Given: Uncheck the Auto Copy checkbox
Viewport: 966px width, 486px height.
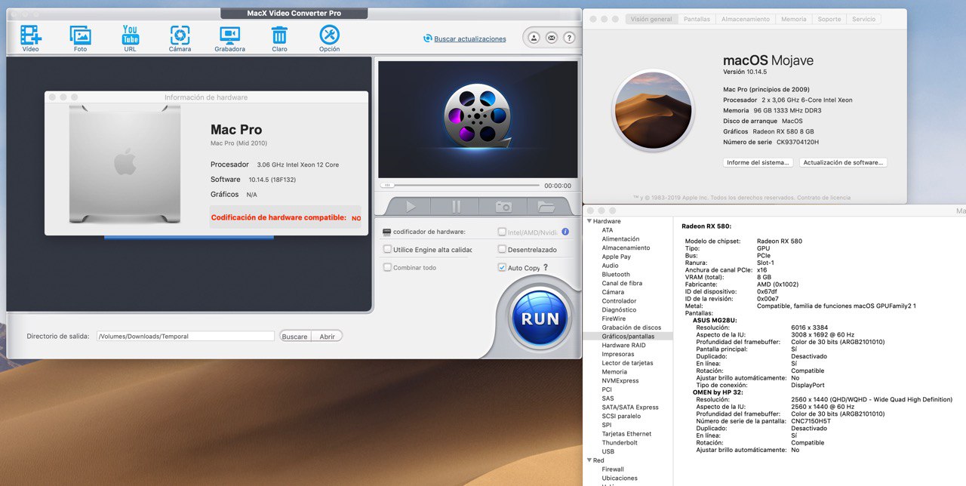Looking at the screenshot, I should [x=502, y=267].
